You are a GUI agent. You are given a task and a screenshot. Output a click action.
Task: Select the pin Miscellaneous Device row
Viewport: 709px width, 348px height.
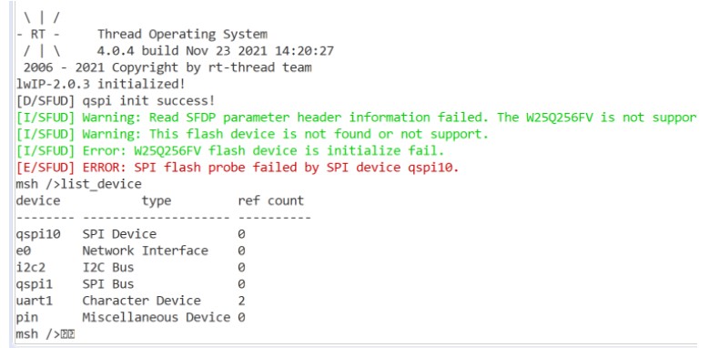click(x=131, y=318)
